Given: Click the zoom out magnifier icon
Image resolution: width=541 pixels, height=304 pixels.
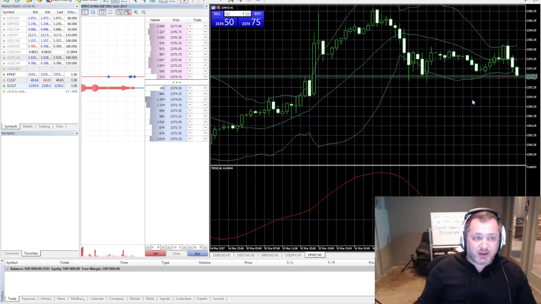Looking at the screenshot, I should tap(144, 12).
